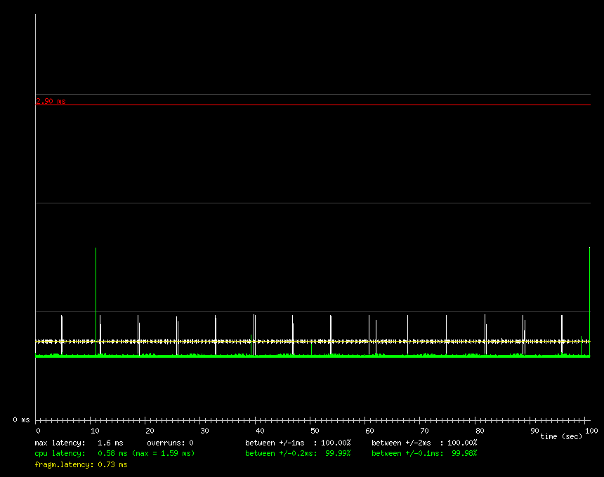The width and height of the screenshot is (604, 477).
Task: Click the 50 tick label on time axis
Action: click(x=315, y=430)
